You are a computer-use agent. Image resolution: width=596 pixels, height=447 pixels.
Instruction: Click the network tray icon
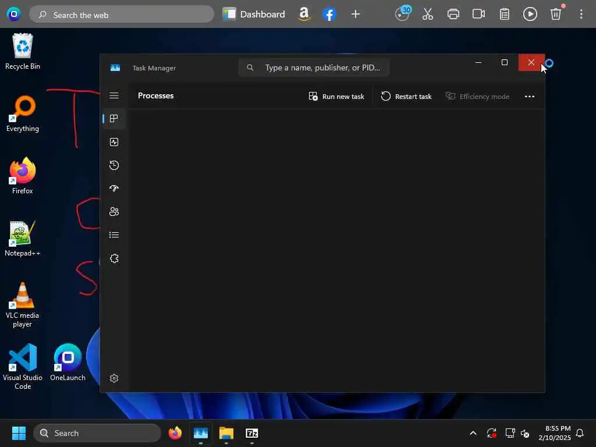click(510, 433)
